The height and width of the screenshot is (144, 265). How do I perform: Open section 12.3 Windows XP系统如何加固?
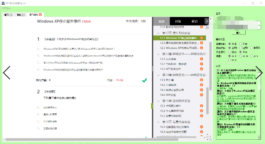click(179, 48)
